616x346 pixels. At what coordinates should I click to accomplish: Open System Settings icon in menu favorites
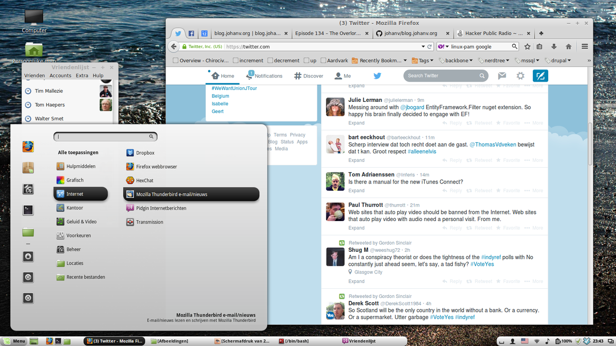(28, 189)
